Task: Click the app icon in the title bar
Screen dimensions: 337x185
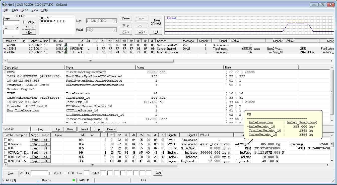Action: 4,5
